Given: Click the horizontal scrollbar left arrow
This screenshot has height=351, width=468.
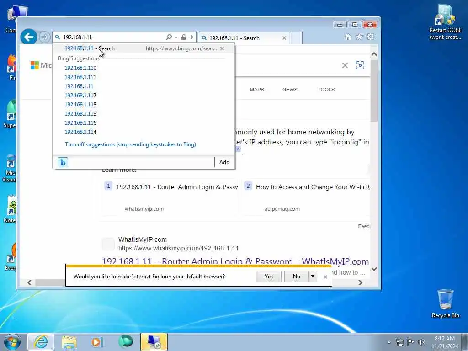Looking at the screenshot, I should [29, 282].
